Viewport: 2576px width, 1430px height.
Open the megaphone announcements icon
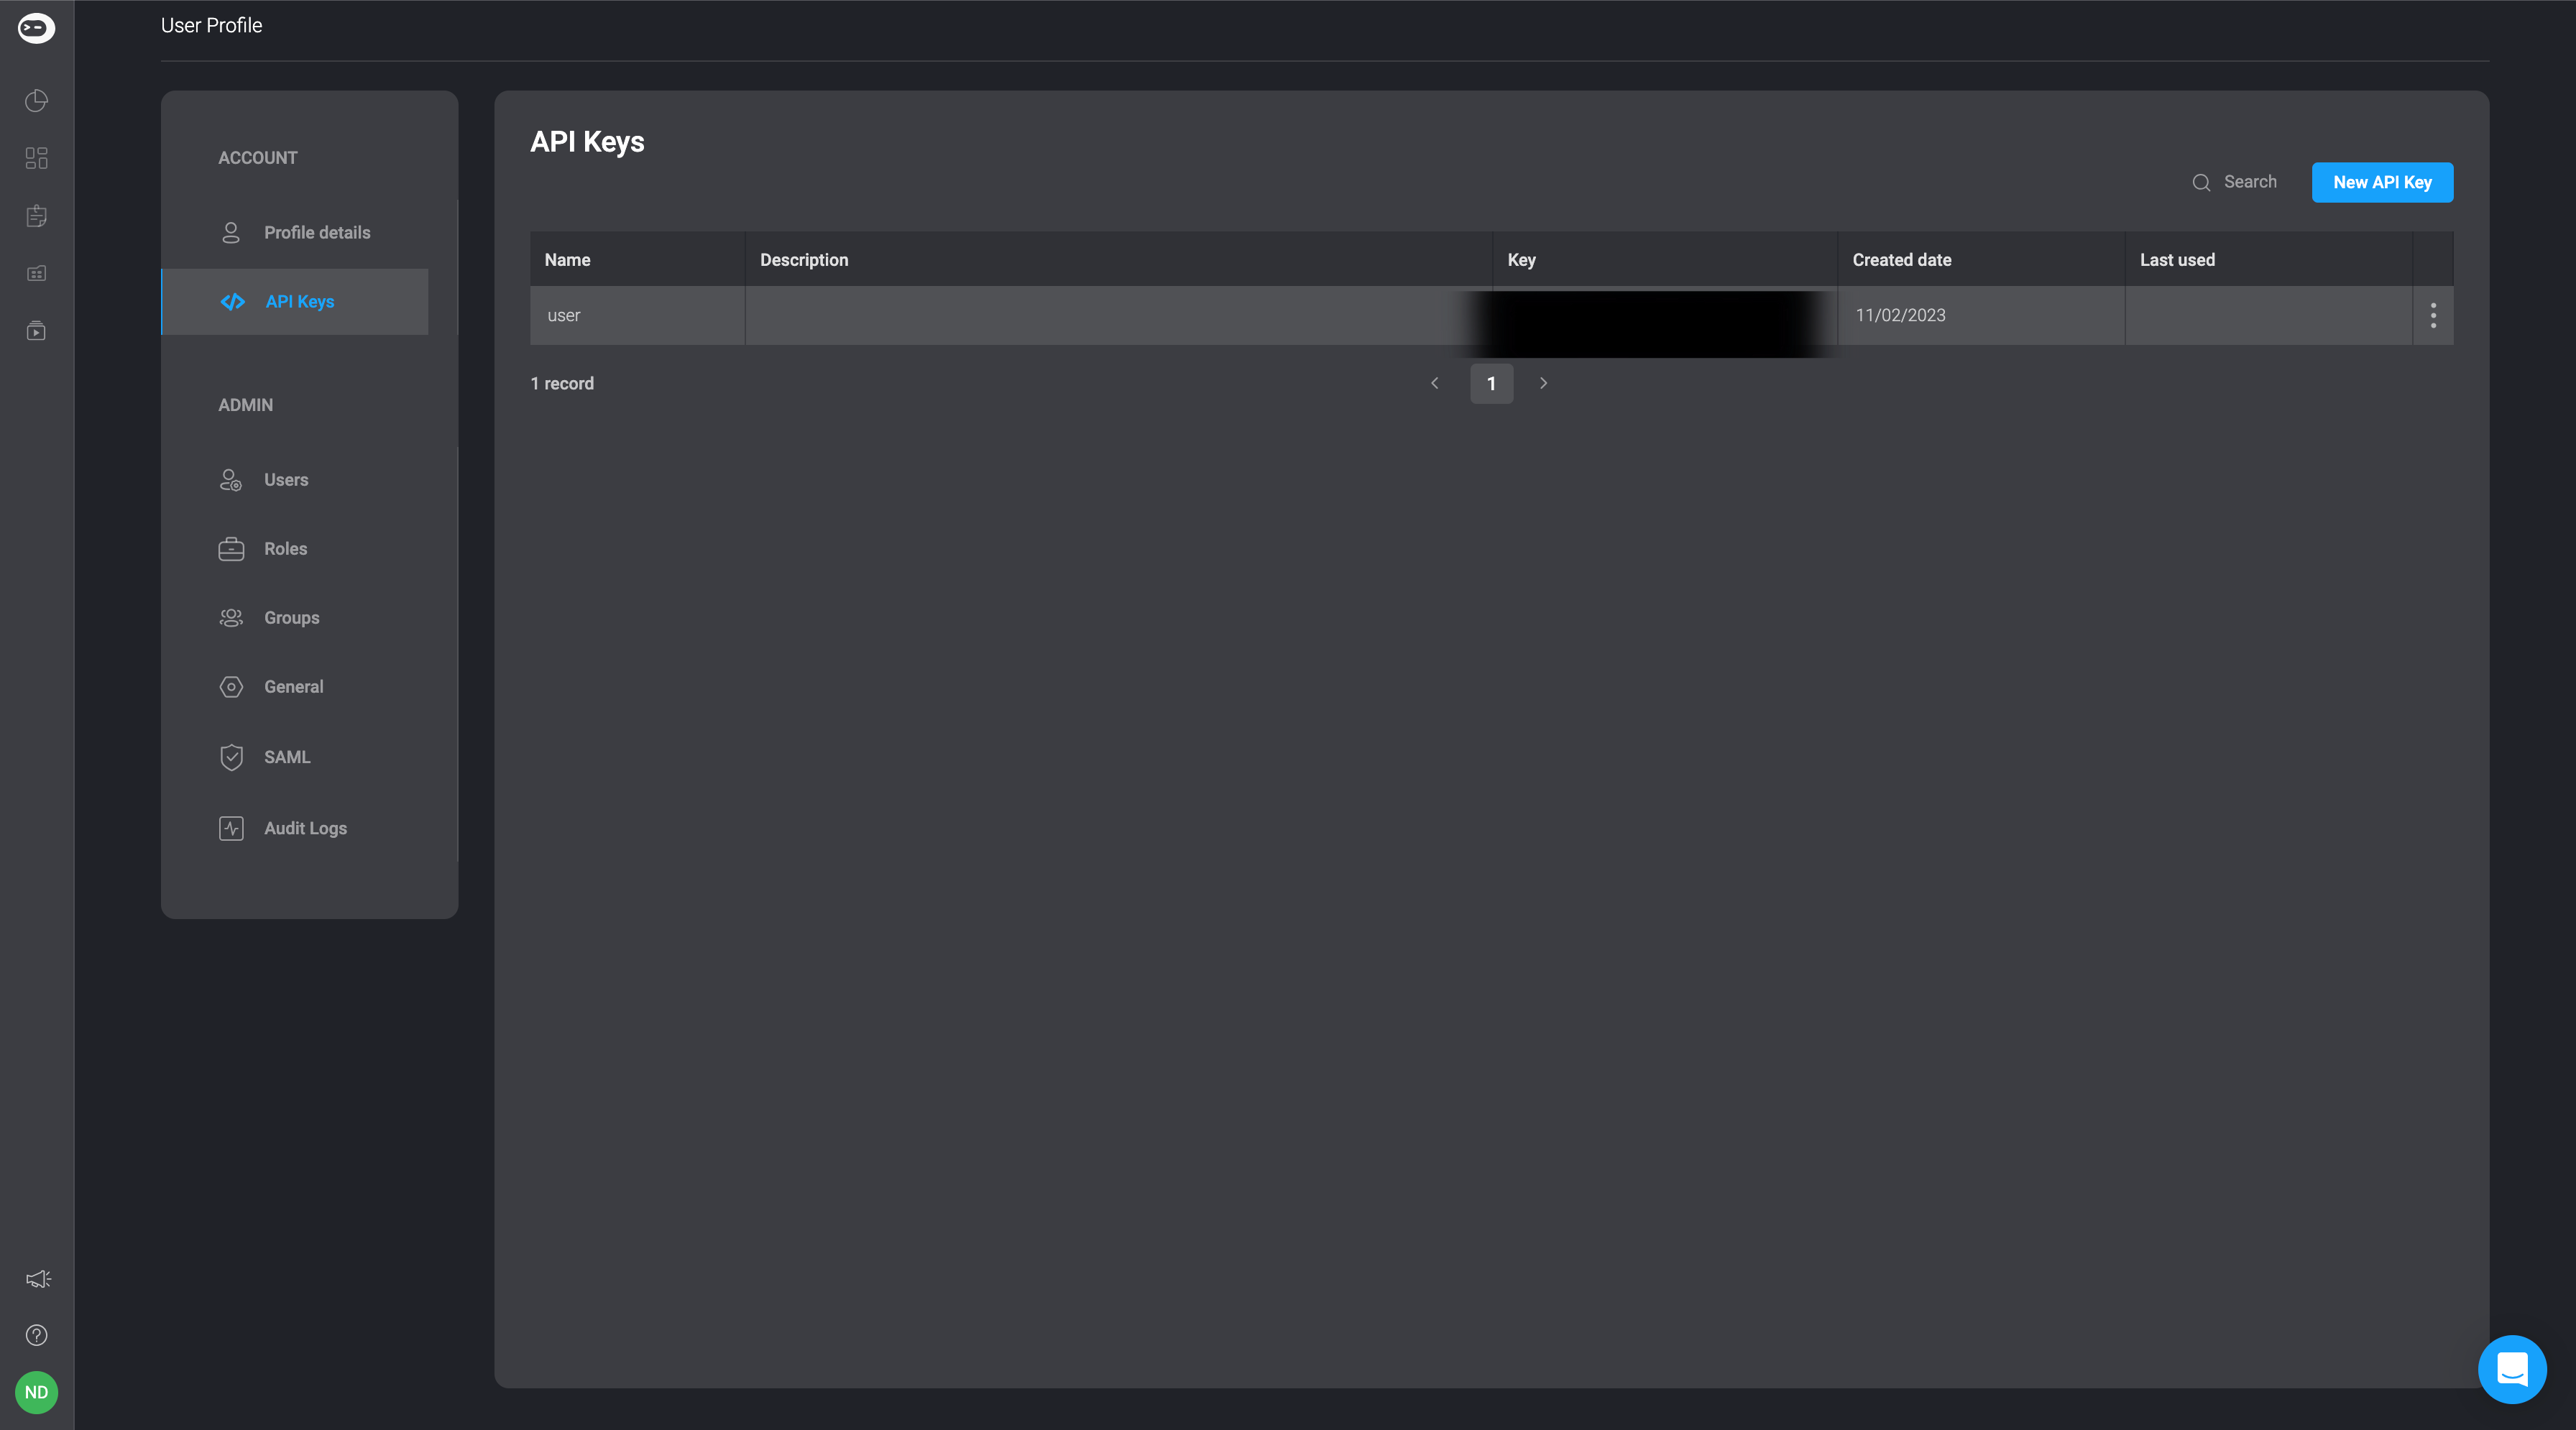pyautogui.click(x=37, y=1279)
